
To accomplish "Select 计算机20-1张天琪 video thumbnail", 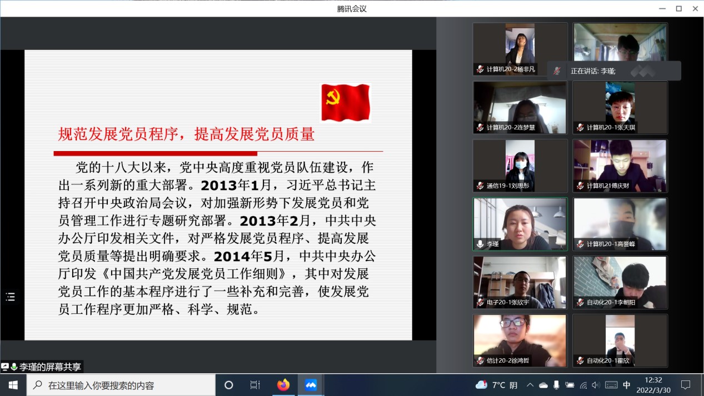I will (x=620, y=108).
